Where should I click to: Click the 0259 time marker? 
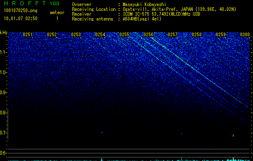point(221,35)
